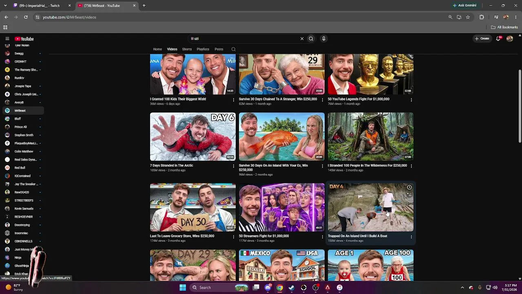Open the 'Survive 30 Days On An Island' thumbnail
The image size is (522, 294).
pos(282,137)
